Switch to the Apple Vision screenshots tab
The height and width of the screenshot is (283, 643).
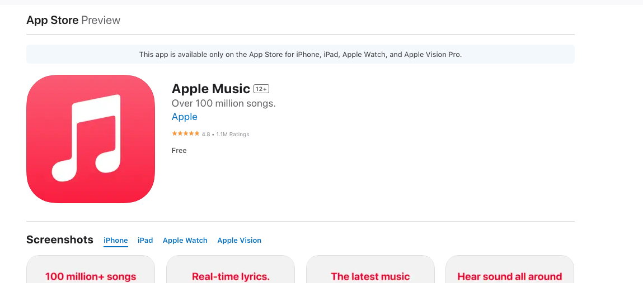tap(239, 241)
